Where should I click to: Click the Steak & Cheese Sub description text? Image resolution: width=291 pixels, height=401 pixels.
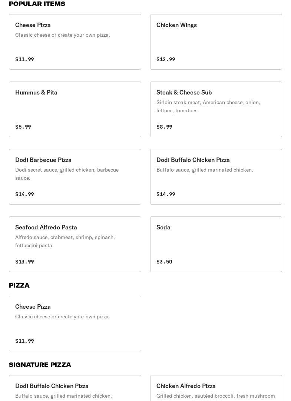(x=208, y=106)
